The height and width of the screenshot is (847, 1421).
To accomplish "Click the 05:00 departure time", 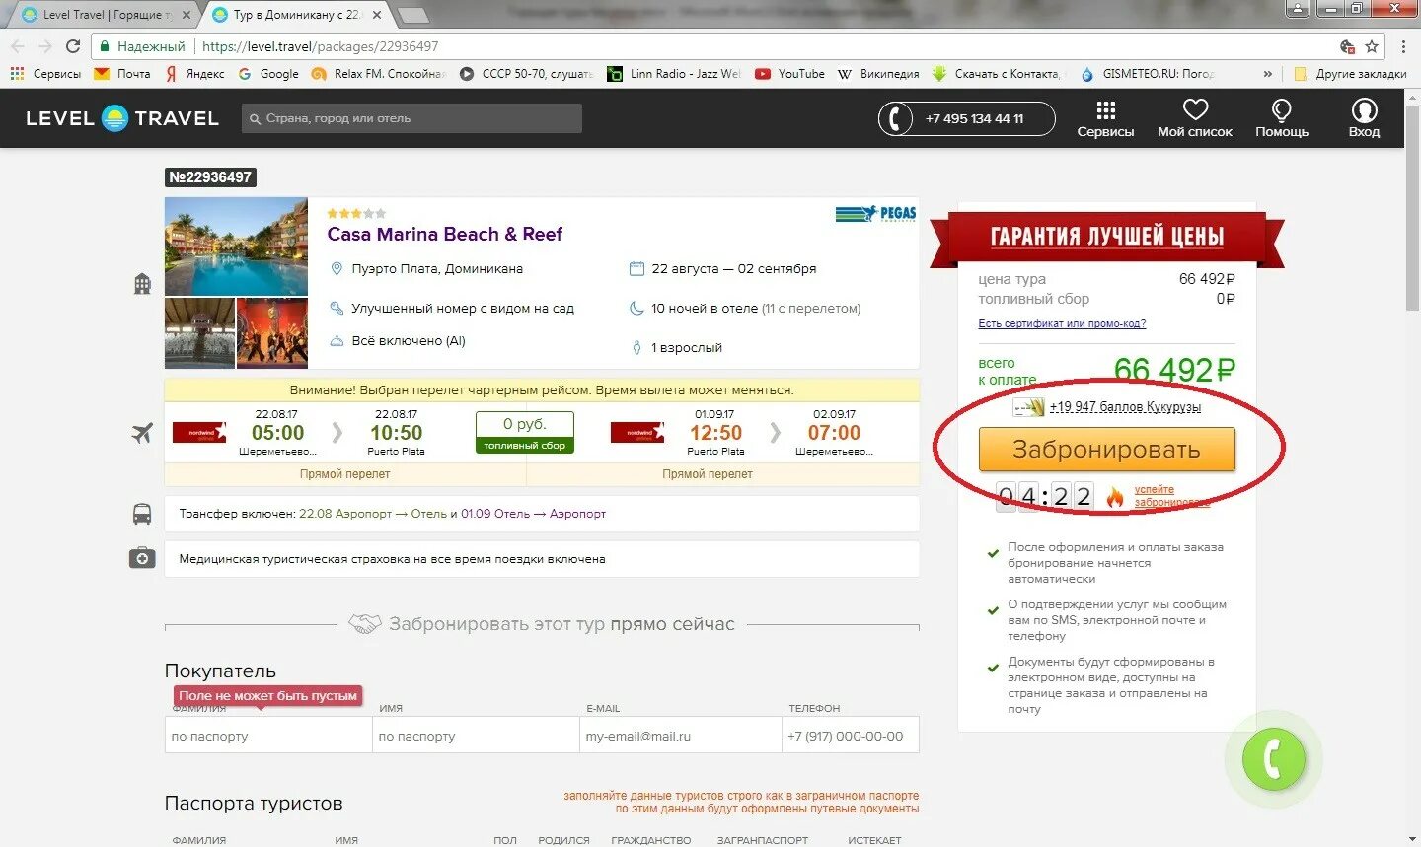I will pyautogui.click(x=277, y=433).
